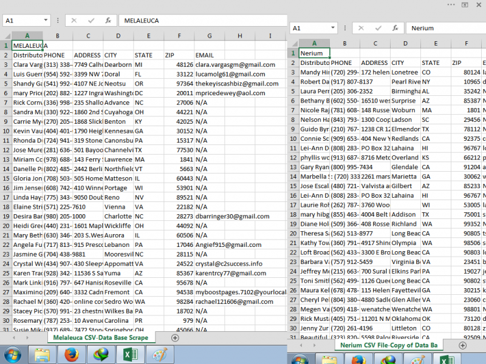Screen dimensions: 486x364
Task: Click next sheet arrow in Nerium window
Action: click(x=314, y=345)
